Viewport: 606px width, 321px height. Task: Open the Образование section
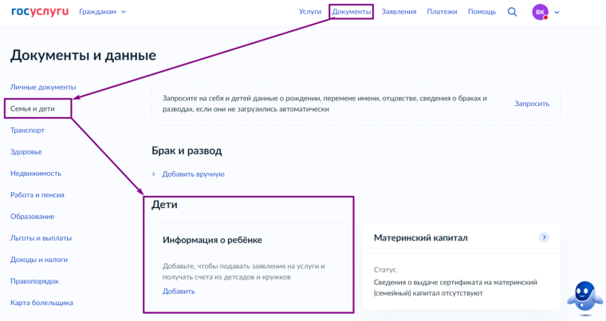click(32, 217)
